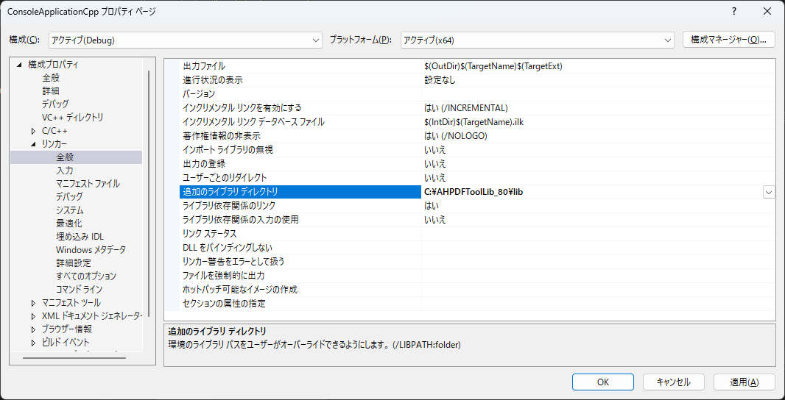Select the リンカー警告をエラーとして扱う row

point(295,262)
